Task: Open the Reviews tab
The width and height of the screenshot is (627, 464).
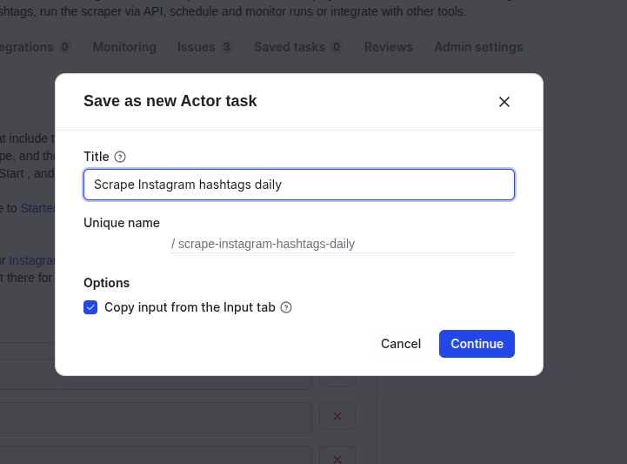Action: pyautogui.click(x=388, y=47)
